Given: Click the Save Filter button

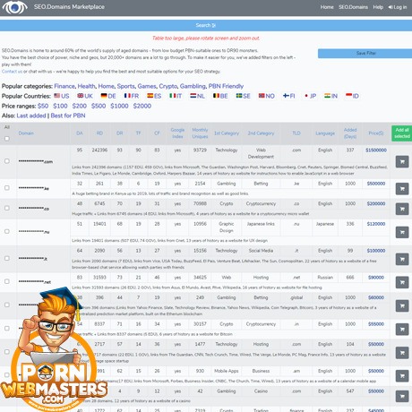Looking at the screenshot, I should 365,53.
